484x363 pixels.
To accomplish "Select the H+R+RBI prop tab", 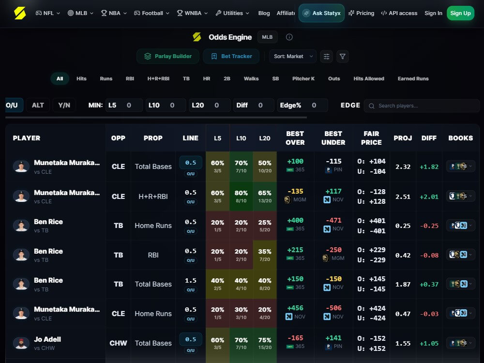I will pos(158,79).
